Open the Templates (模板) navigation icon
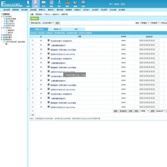The image size is (167, 167). (x=52, y=4)
